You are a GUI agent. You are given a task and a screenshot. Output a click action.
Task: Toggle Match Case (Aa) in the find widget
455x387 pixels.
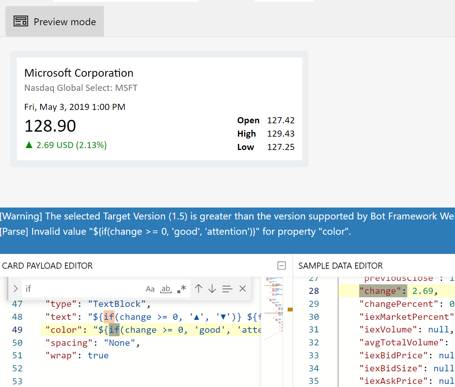tap(150, 289)
